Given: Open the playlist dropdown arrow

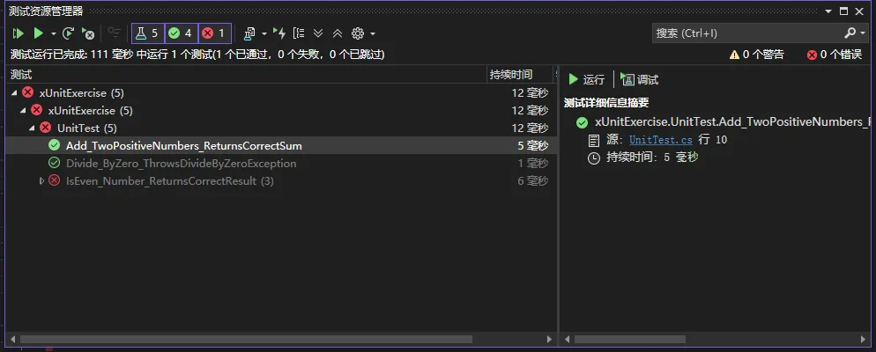Looking at the screenshot, I should 264,34.
